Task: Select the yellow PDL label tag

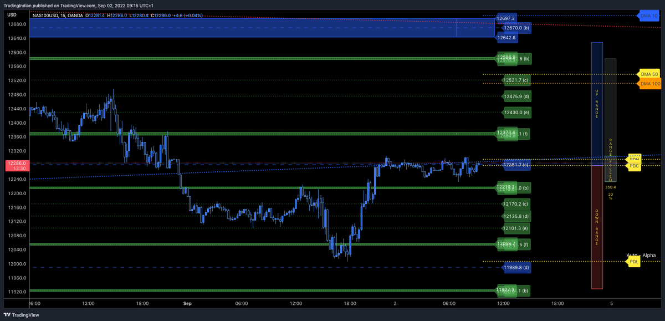Action: [633, 262]
